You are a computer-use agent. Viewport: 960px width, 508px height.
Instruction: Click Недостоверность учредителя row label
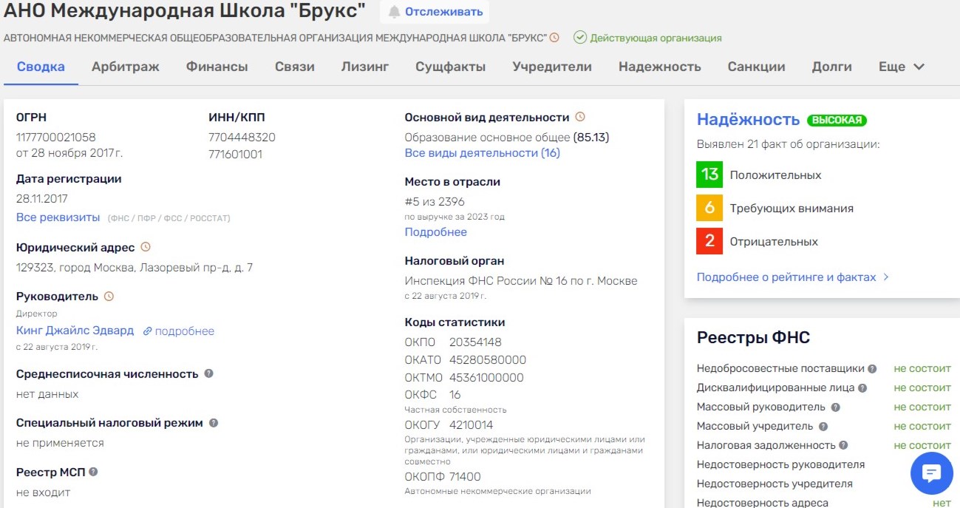(775, 484)
